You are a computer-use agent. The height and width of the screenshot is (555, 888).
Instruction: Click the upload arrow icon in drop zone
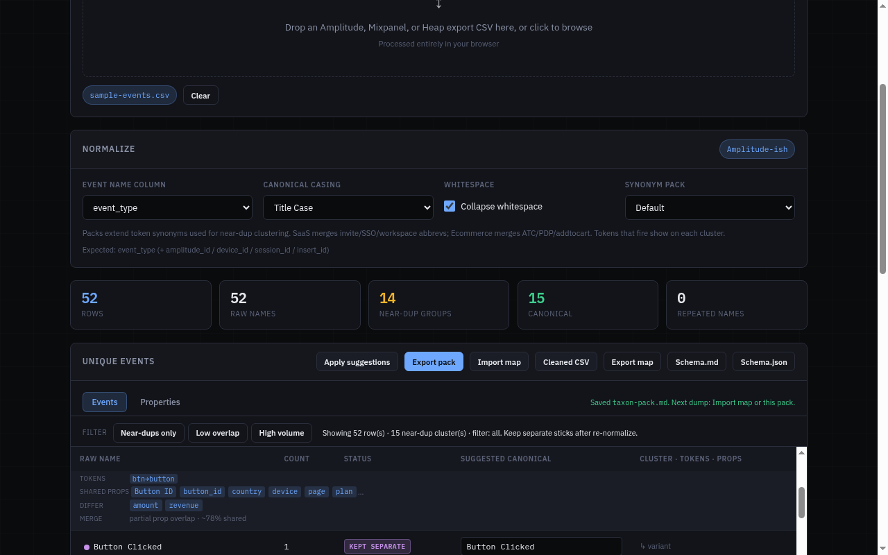(x=438, y=5)
